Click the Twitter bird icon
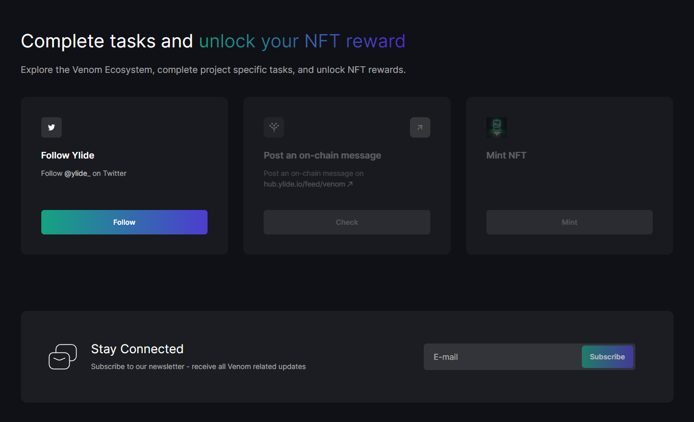694x422 pixels. 52,127
